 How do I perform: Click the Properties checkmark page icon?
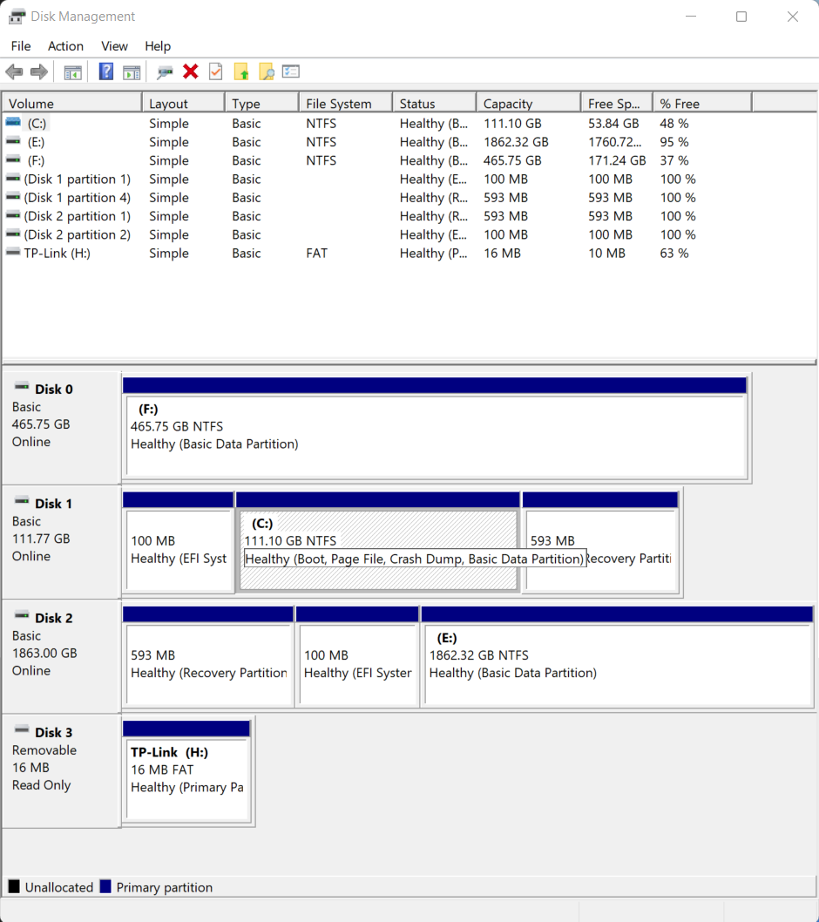(216, 71)
